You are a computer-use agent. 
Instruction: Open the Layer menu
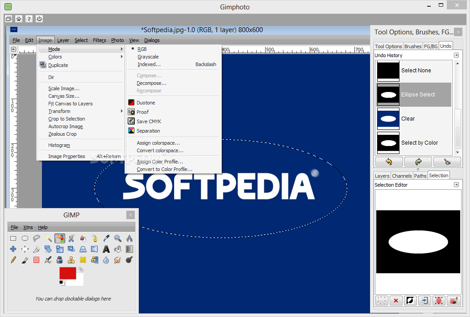point(63,40)
